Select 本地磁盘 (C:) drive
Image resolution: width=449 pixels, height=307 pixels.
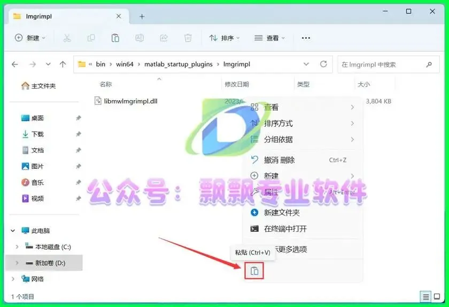(x=48, y=247)
